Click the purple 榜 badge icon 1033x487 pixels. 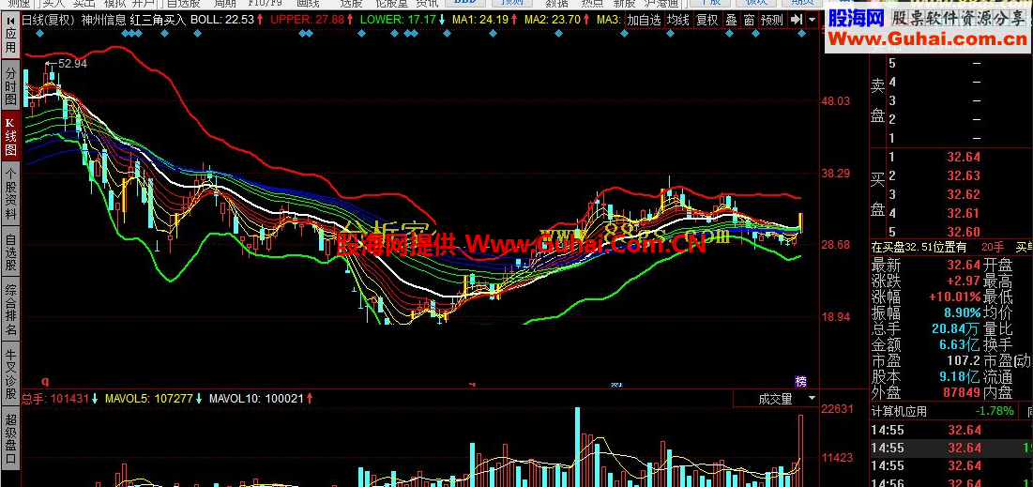800,381
